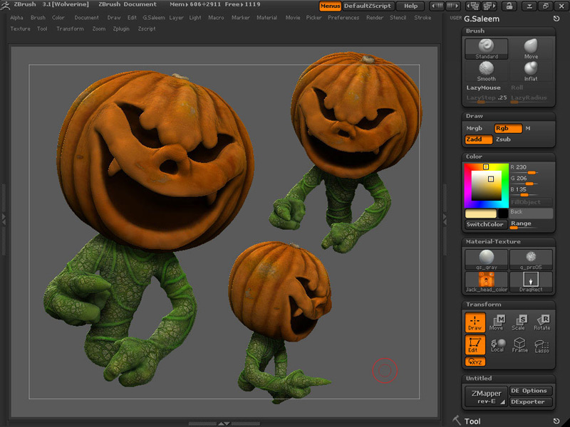Image resolution: width=570 pixels, height=427 pixels.
Task: Click the ZBrush logo icon
Action: (x=5, y=5)
